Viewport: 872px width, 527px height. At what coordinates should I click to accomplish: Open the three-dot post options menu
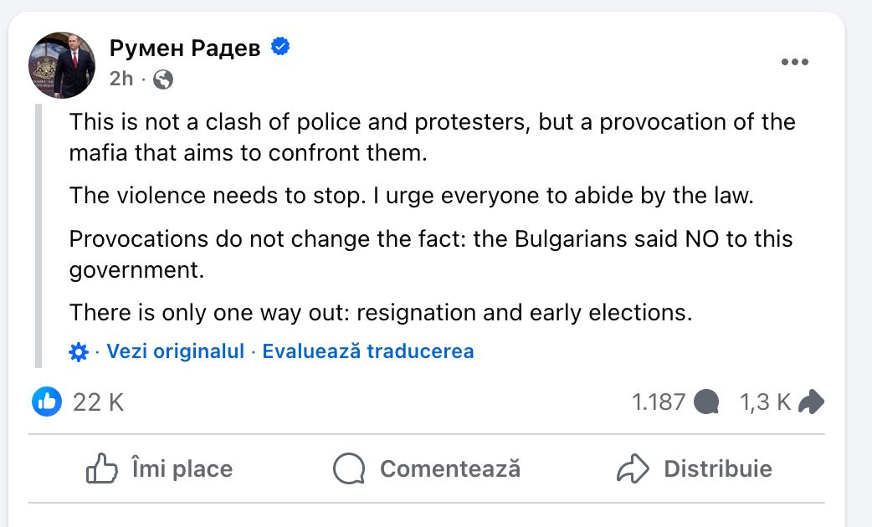(794, 63)
